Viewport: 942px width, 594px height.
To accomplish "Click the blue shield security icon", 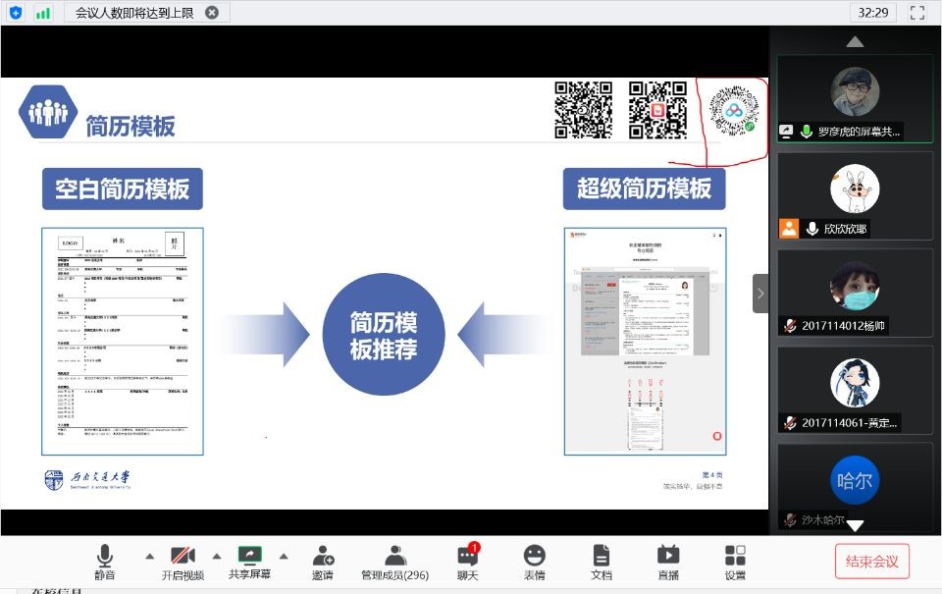I will (15, 13).
